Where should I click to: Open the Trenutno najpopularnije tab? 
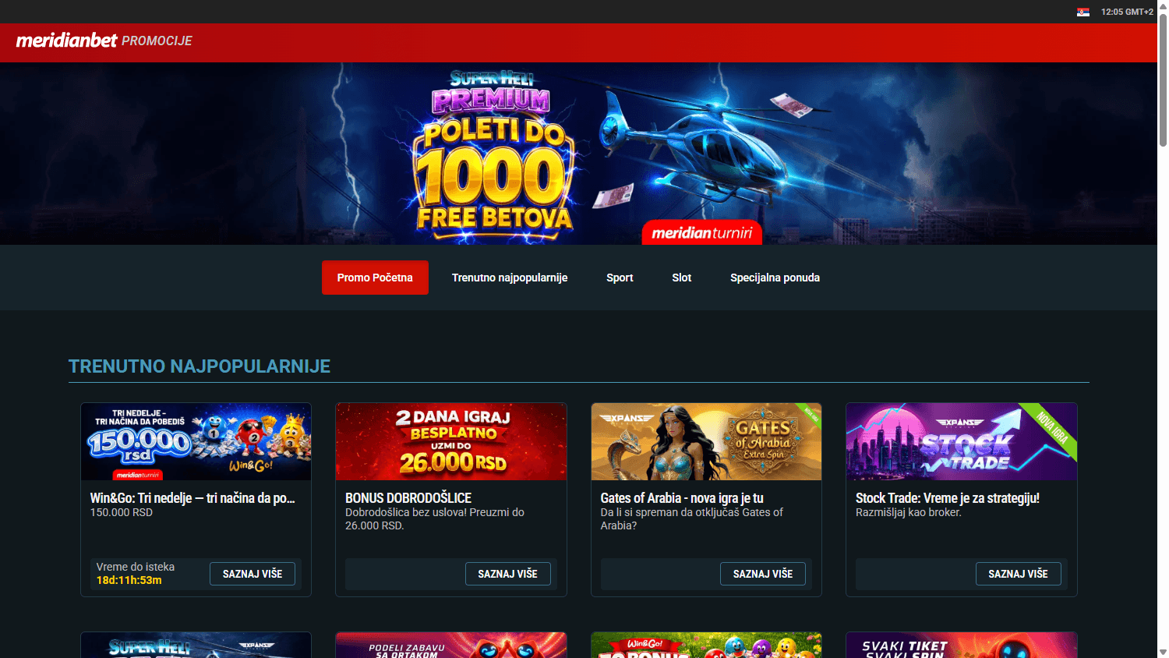tap(510, 278)
